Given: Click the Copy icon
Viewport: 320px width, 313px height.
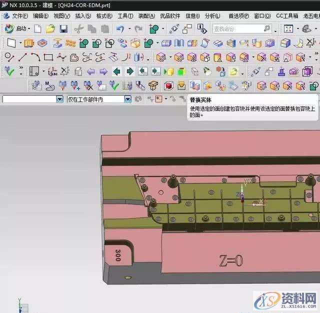Looking at the screenshot, I should [92, 29].
